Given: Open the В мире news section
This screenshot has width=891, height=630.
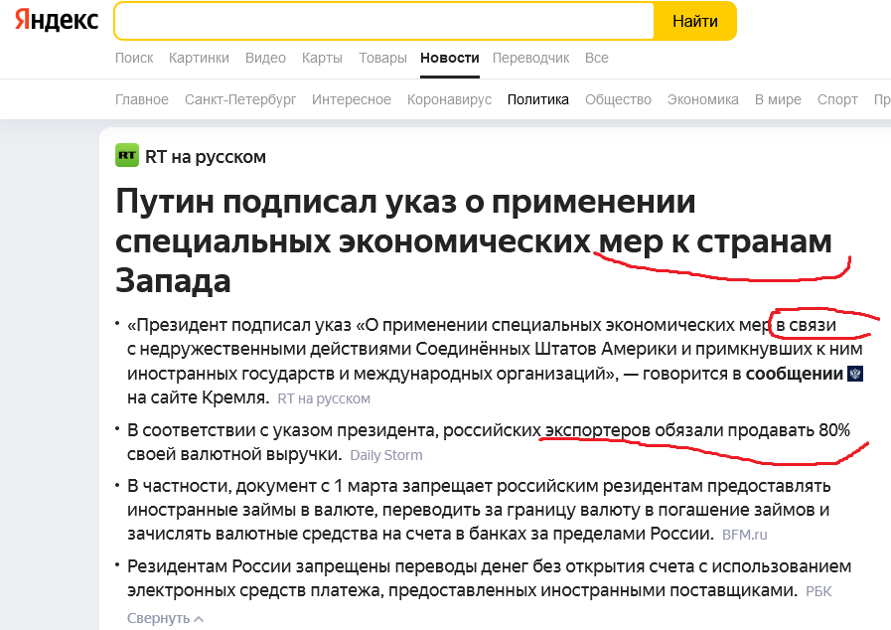Looking at the screenshot, I should pos(777,99).
